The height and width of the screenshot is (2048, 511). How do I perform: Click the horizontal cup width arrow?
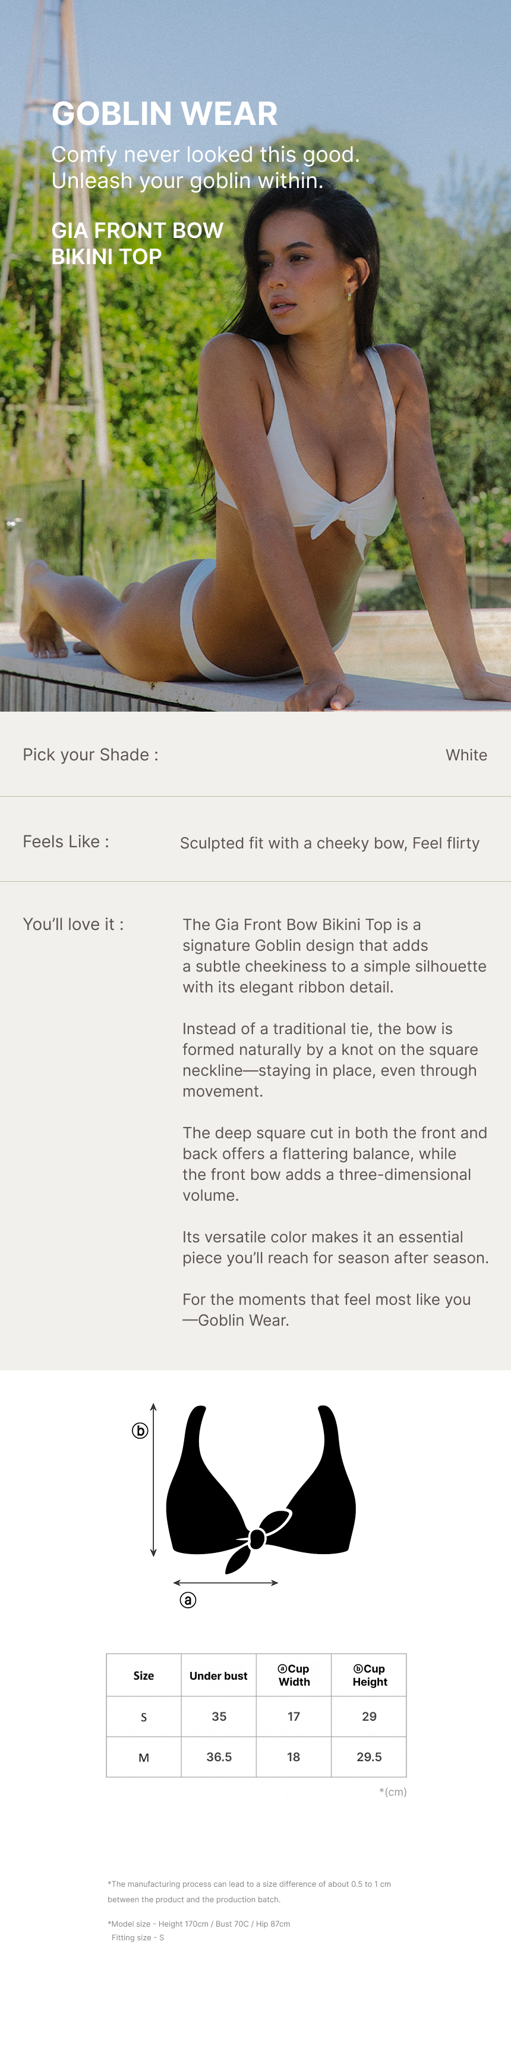click(x=226, y=1582)
